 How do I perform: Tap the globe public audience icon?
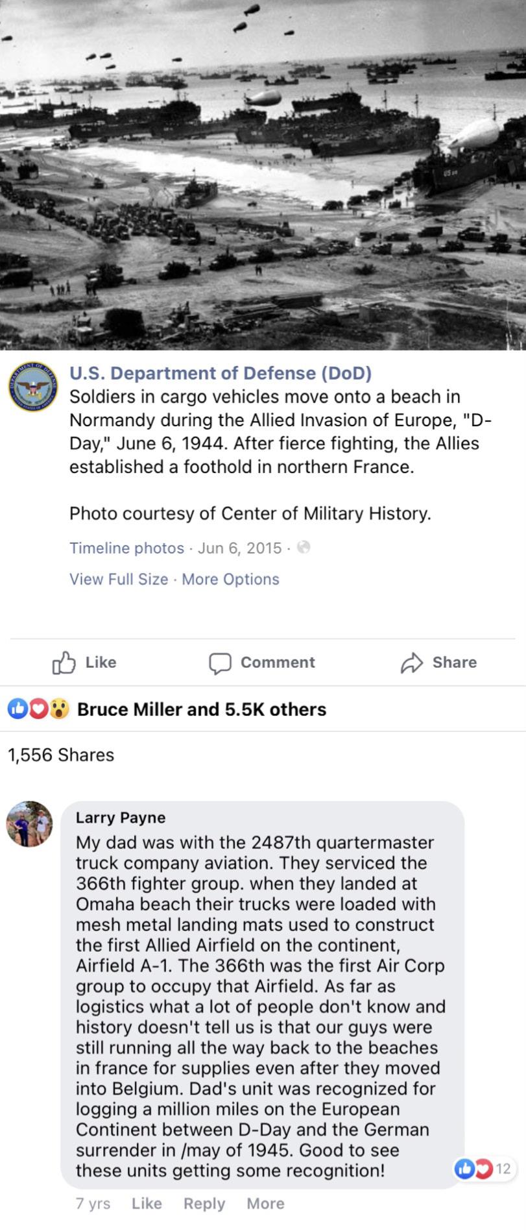coord(304,548)
